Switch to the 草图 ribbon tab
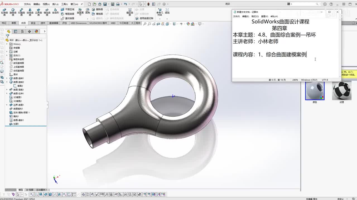 point(14,23)
